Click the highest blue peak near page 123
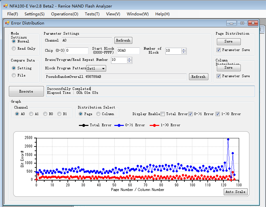 click(228, 140)
